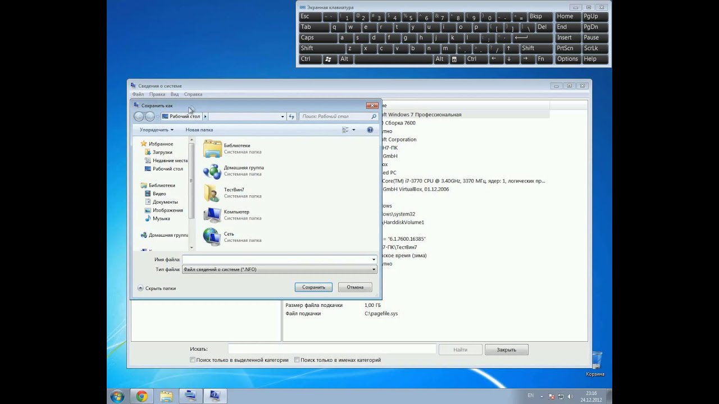Select the Корзина recycle bin on desktop

coord(595,364)
